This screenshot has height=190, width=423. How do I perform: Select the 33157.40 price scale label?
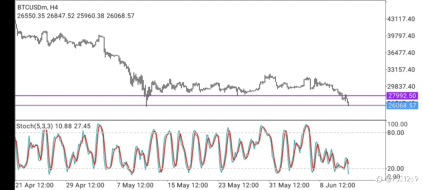point(401,70)
